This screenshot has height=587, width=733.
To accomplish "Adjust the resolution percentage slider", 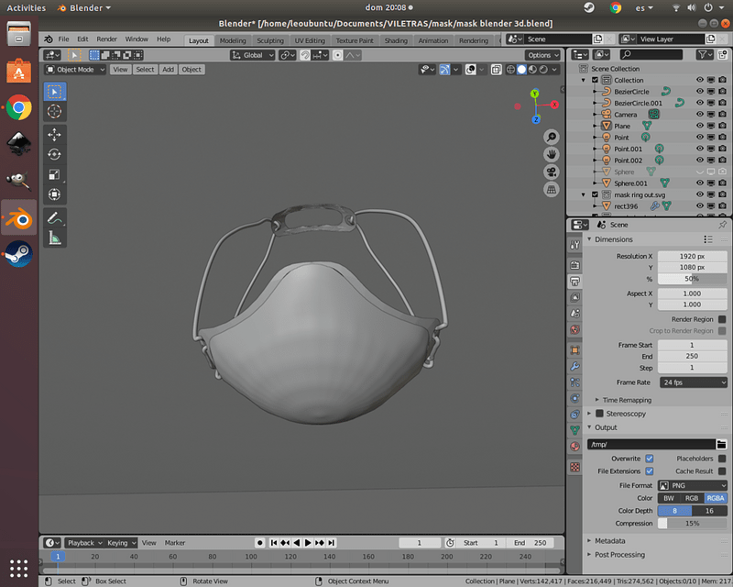I will 693,279.
